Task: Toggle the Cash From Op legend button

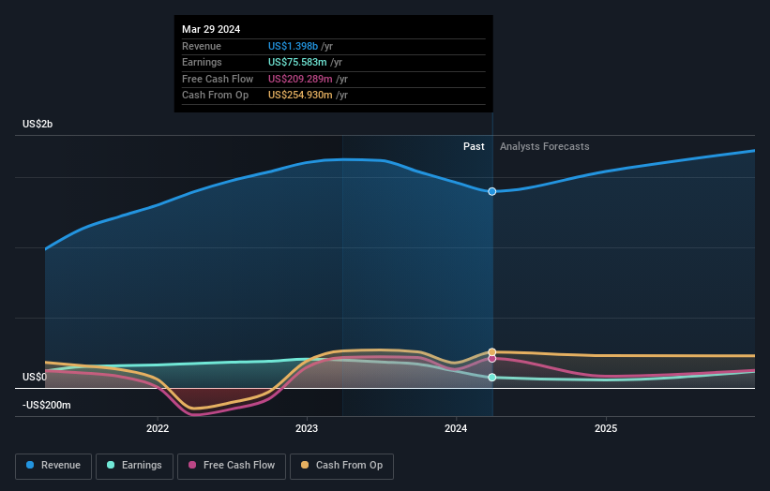Action: pyautogui.click(x=341, y=466)
